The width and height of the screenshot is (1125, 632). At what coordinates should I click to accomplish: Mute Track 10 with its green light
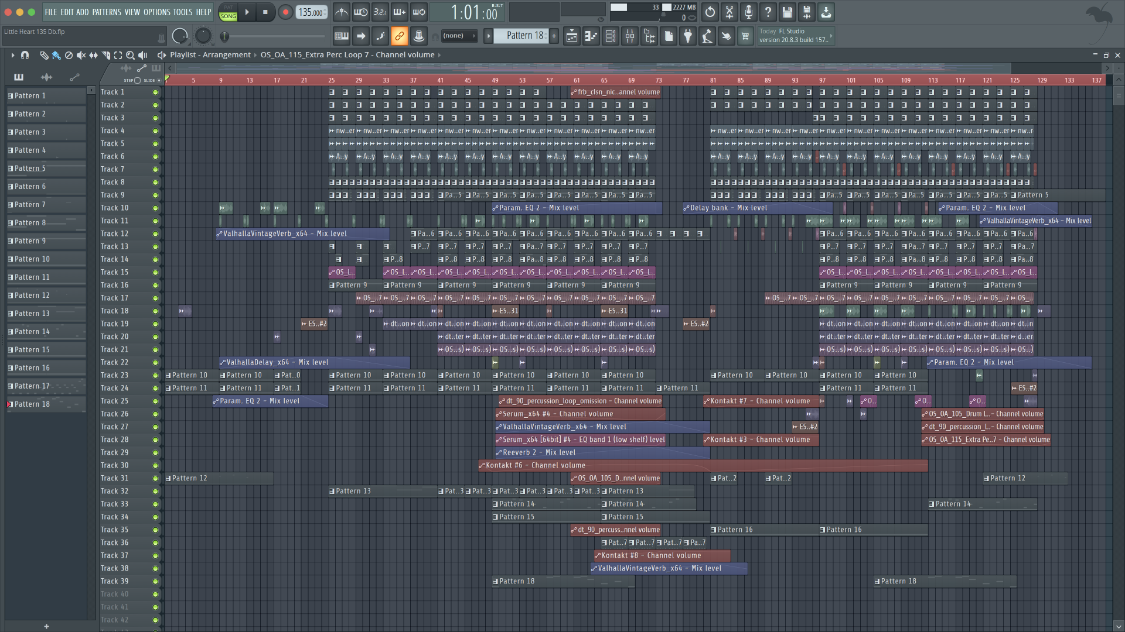click(x=155, y=208)
